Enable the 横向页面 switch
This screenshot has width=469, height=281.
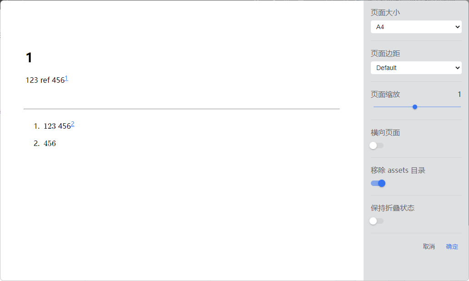pos(377,146)
